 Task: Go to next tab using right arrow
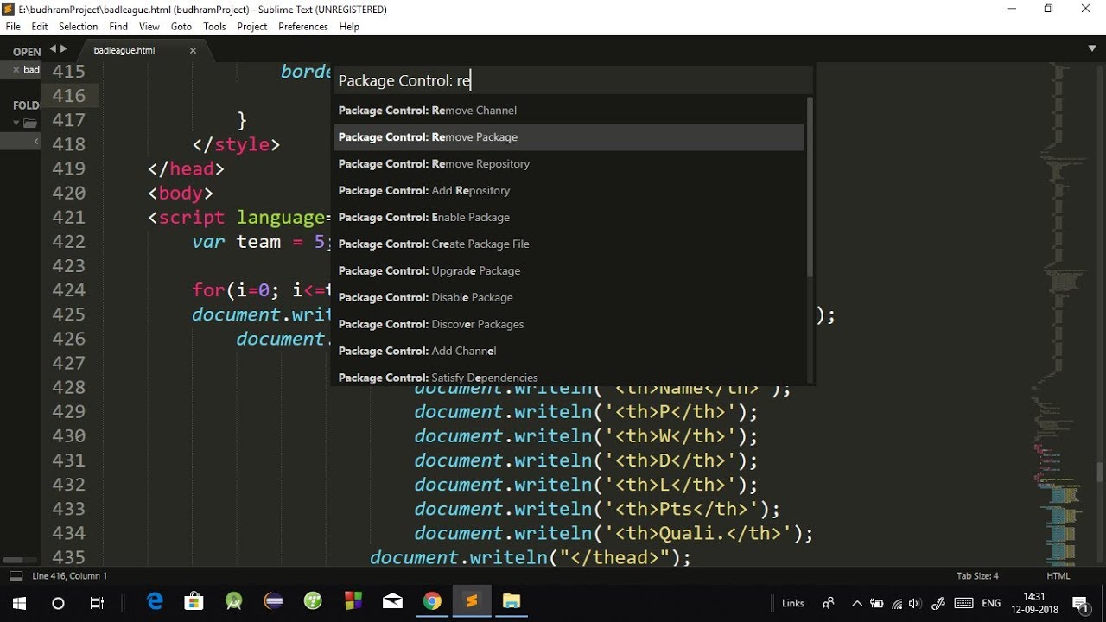(63, 49)
